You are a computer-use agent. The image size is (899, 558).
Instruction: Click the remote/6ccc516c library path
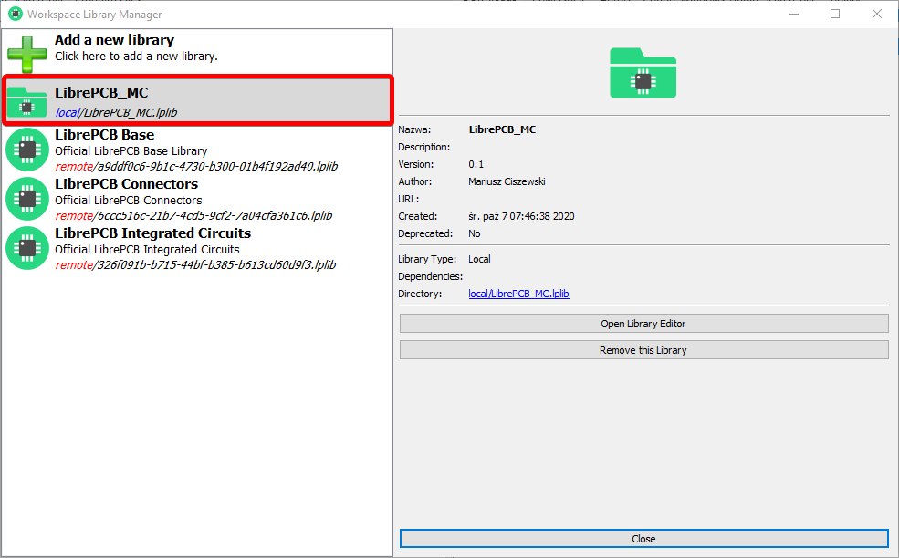(x=193, y=215)
